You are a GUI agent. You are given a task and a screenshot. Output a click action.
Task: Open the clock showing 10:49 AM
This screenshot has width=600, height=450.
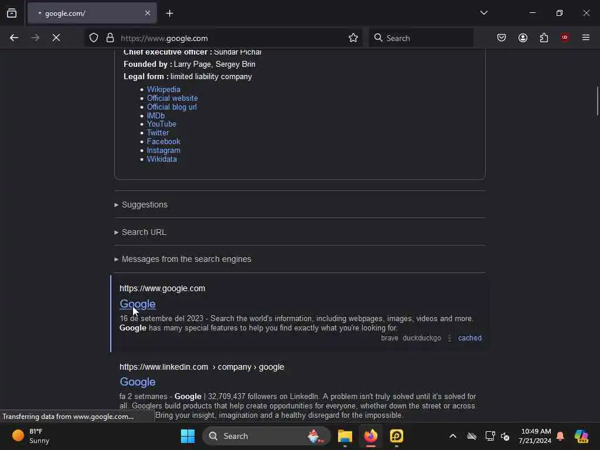click(x=535, y=436)
